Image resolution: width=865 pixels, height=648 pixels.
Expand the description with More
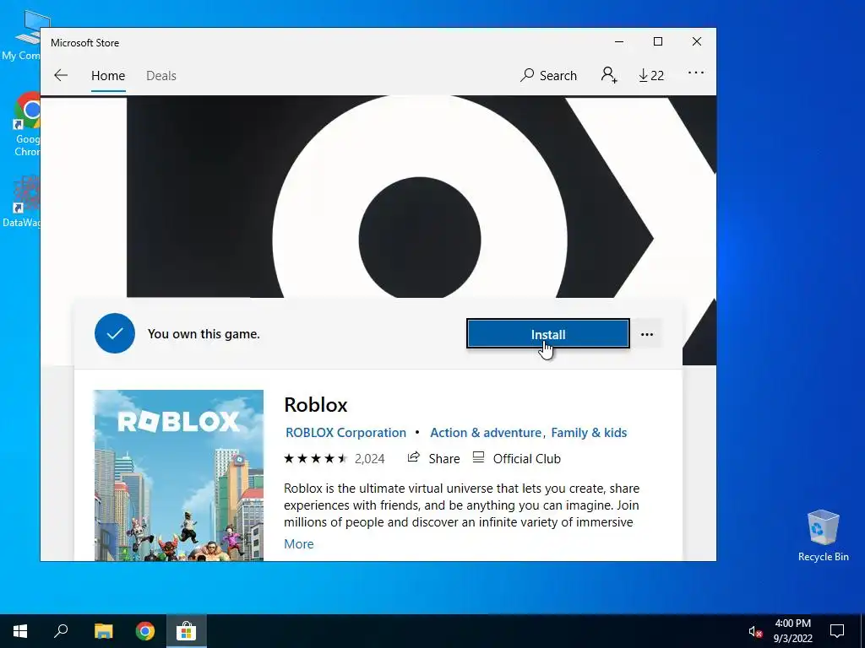(x=298, y=544)
